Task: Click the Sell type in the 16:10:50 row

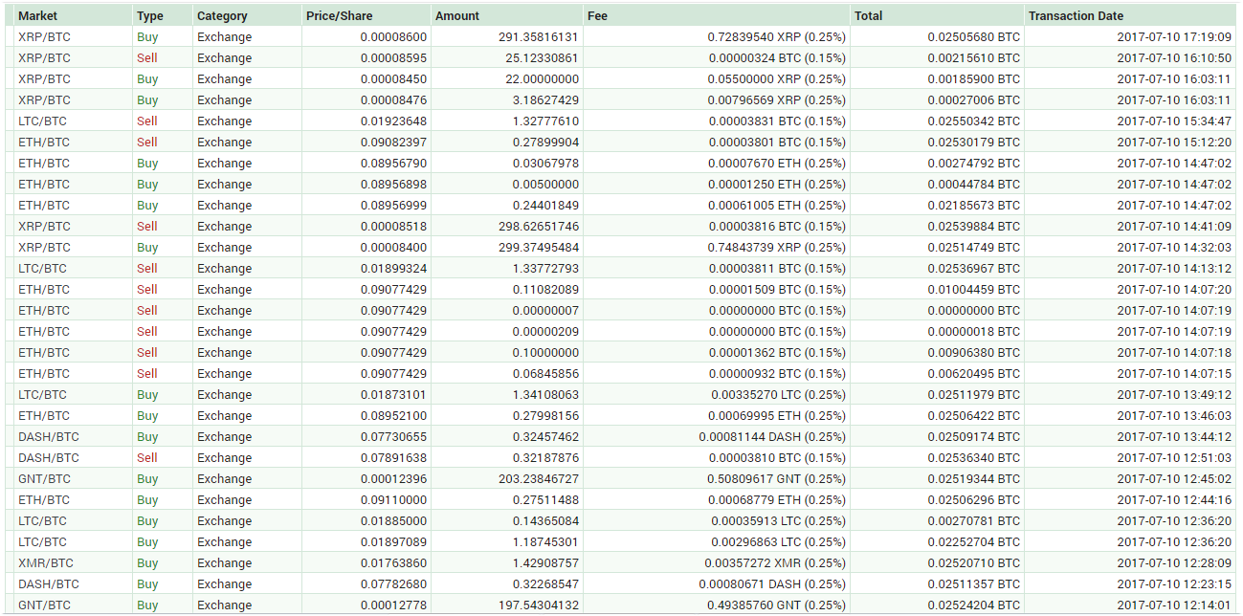Action: pos(146,57)
